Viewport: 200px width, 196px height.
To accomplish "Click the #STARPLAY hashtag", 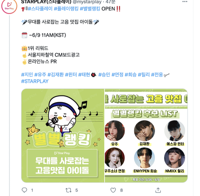I will tap(35, 81).
